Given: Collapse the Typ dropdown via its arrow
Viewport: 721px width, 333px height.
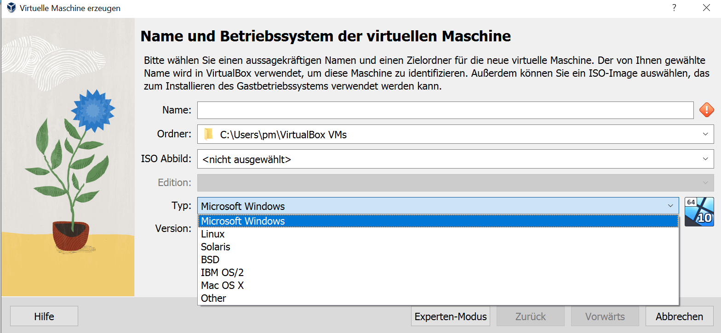Looking at the screenshot, I should pos(670,206).
